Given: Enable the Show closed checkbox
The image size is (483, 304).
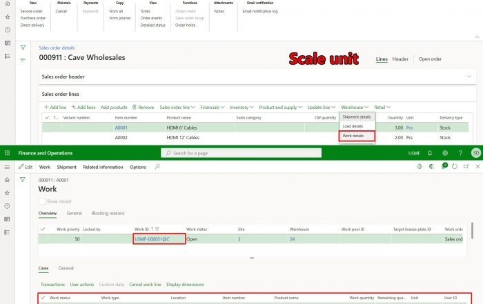Looking at the screenshot, I should coord(41,201).
